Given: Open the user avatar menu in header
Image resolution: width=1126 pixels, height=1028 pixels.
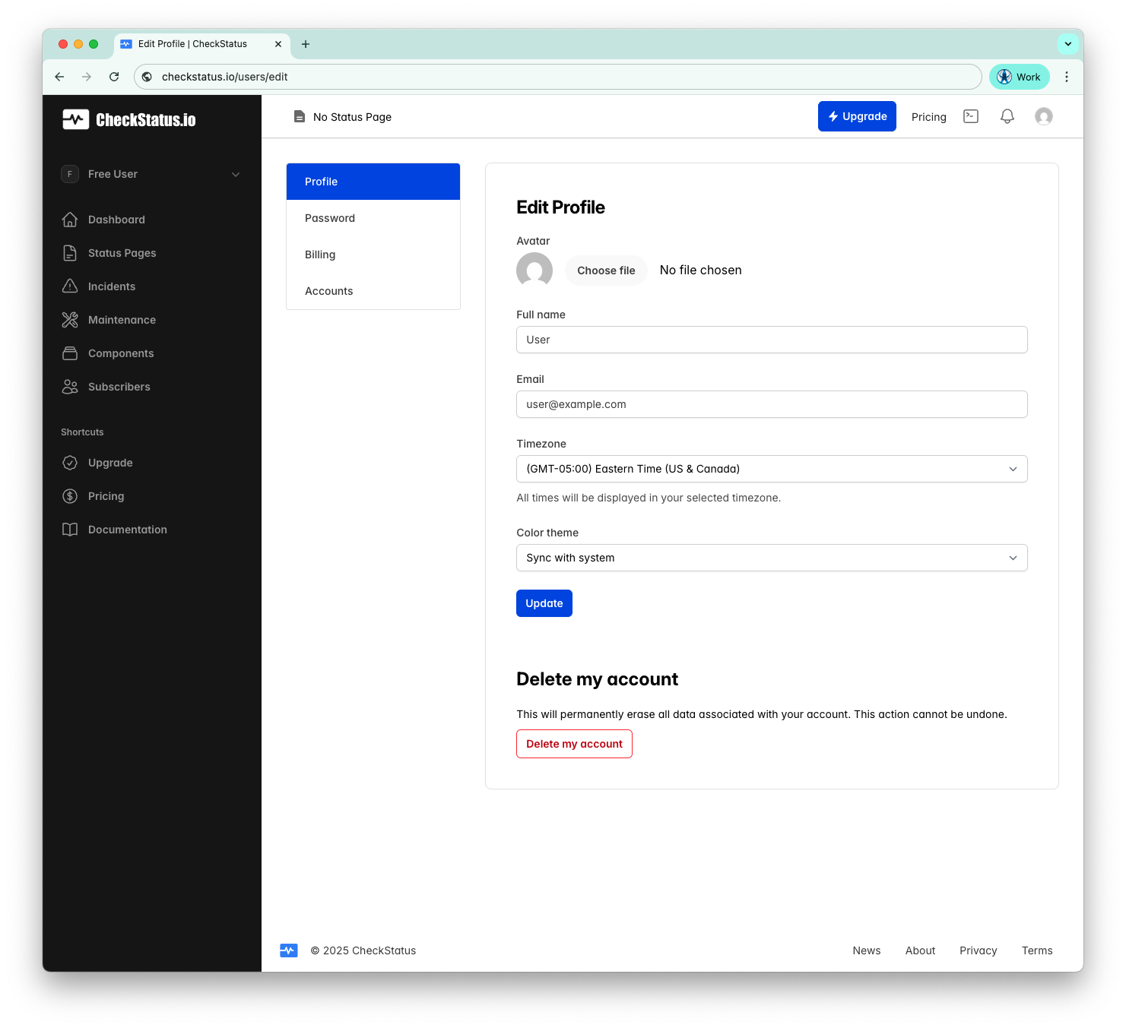Looking at the screenshot, I should [x=1043, y=116].
